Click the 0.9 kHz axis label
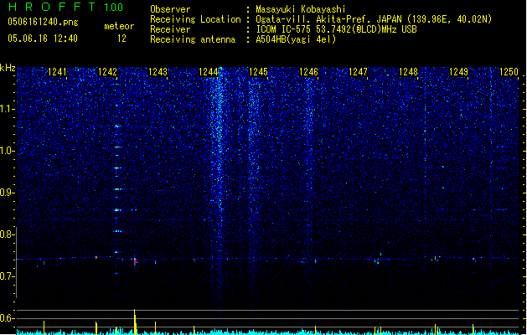 pyautogui.click(x=7, y=193)
